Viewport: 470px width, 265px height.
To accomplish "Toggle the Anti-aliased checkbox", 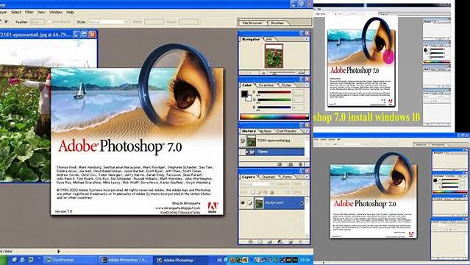I will [x=50, y=21].
